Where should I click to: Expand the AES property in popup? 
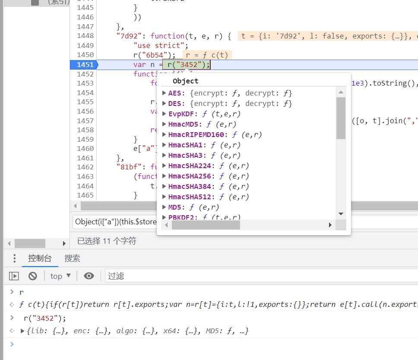(x=164, y=93)
